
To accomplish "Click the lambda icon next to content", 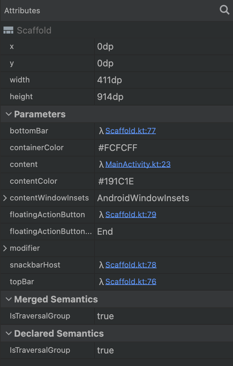I will pyautogui.click(x=102, y=164).
